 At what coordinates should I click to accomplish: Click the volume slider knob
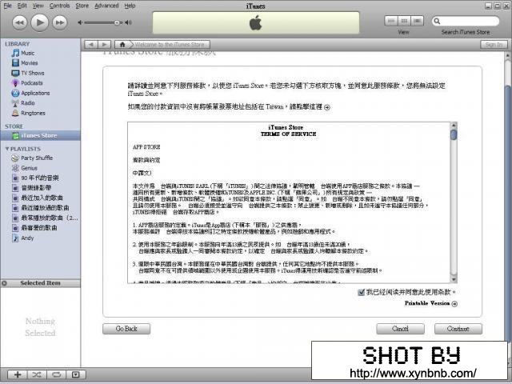point(117,22)
